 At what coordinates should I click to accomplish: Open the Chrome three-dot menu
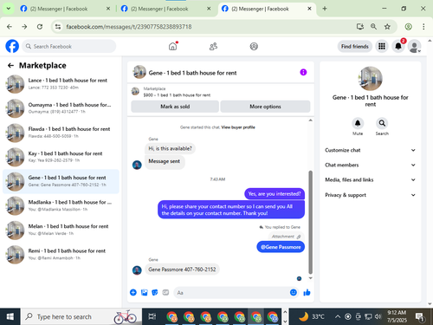[423, 27]
